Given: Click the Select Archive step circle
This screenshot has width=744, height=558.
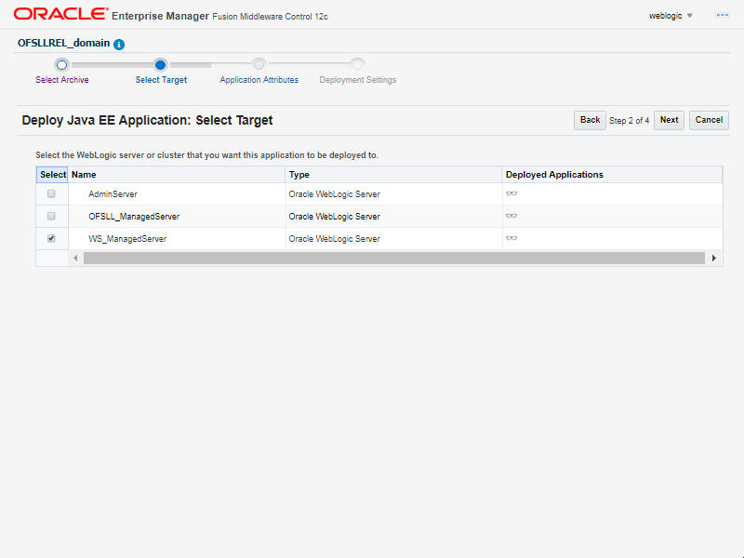Looking at the screenshot, I should click(x=61, y=65).
